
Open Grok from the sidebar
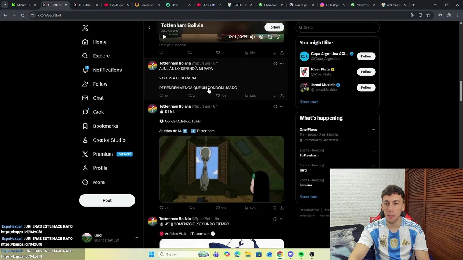point(93,112)
